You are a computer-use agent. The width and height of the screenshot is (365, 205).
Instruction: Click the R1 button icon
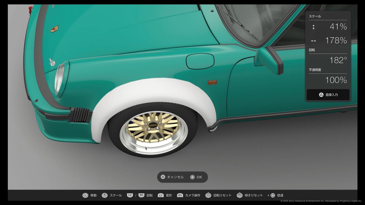pyautogui.click(x=180, y=195)
